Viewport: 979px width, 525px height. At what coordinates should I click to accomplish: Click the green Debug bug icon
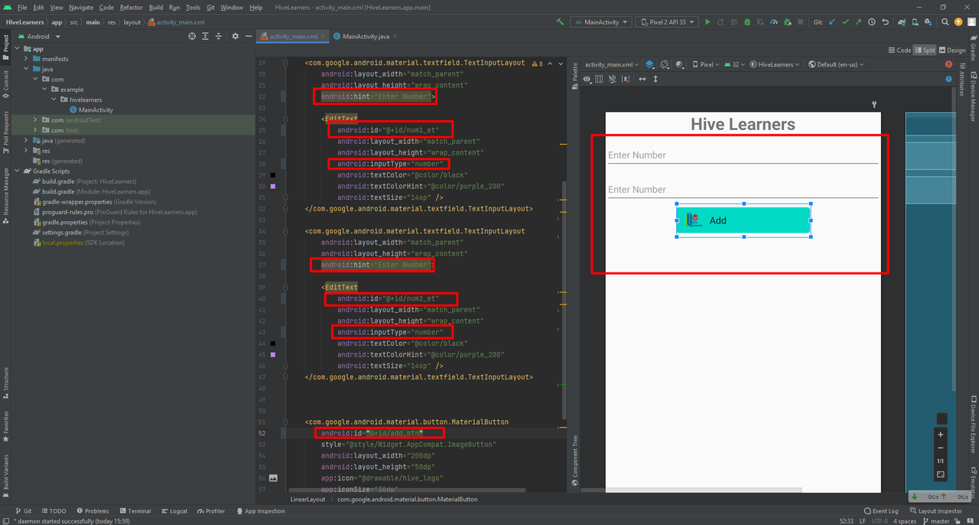coord(747,22)
